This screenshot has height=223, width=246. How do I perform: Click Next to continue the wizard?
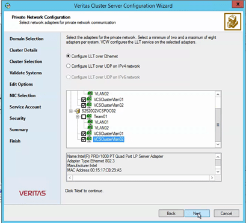click(x=197, y=213)
